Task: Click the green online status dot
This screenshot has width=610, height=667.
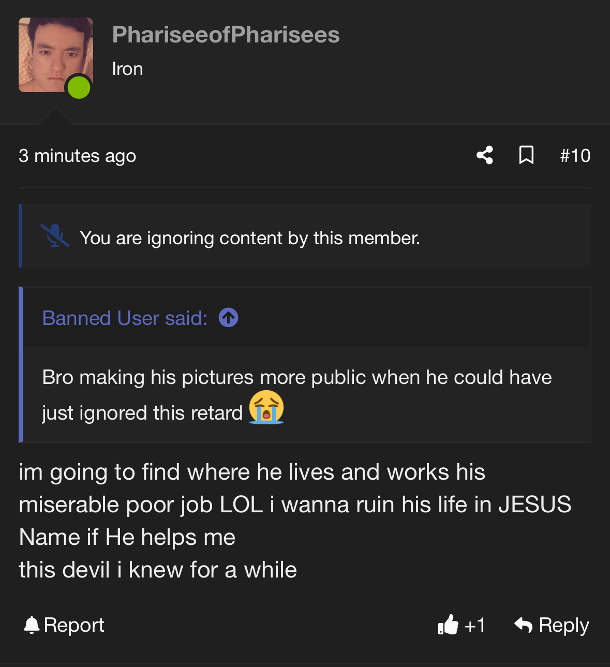Action: [x=79, y=87]
